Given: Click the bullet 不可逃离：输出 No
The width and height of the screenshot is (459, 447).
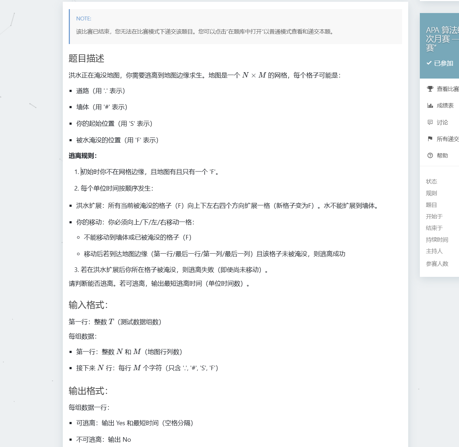Looking at the screenshot, I should (104, 440).
